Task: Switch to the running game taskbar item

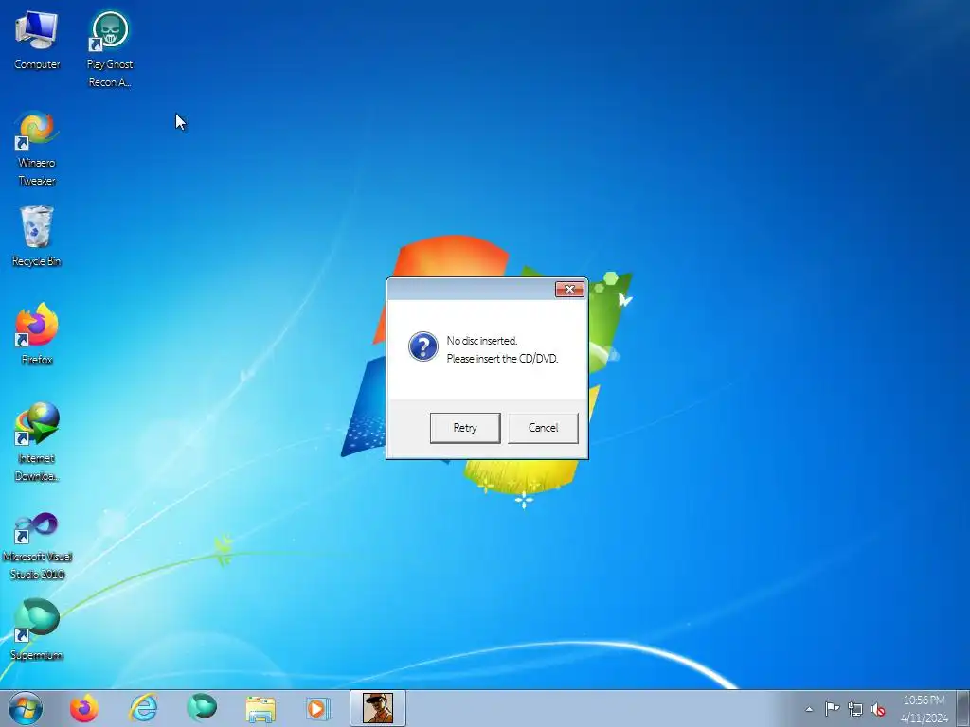Action: point(377,708)
